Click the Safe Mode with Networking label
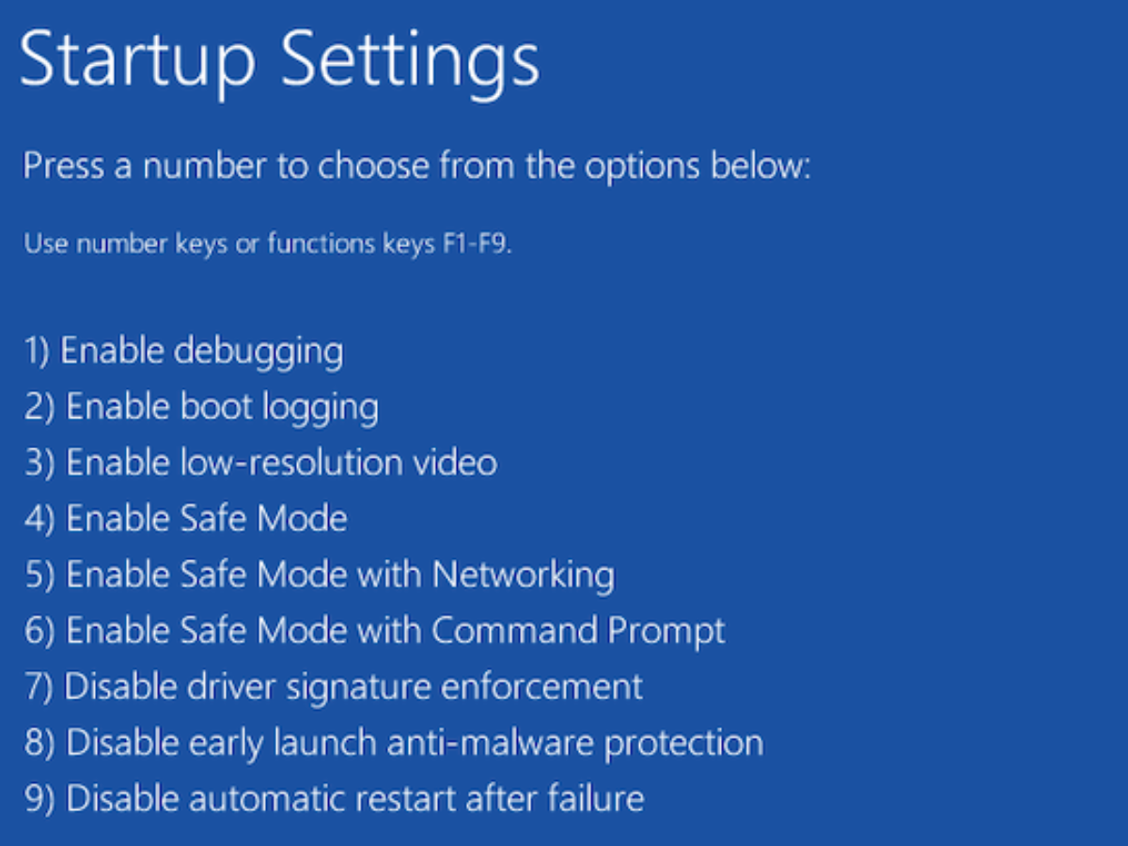Viewport: 1128px width, 846px height. pyautogui.click(x=320, y=574)
